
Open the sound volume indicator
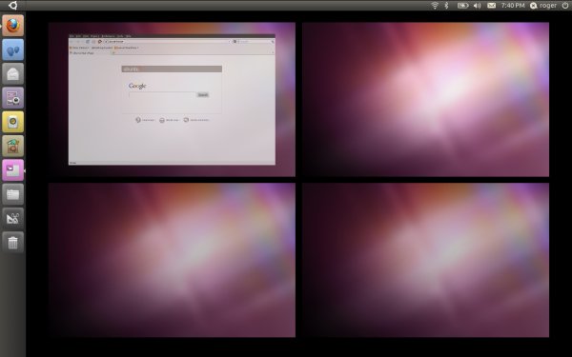coord(477,5)
